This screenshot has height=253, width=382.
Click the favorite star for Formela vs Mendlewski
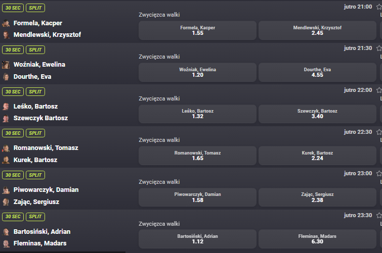tap(379, 7)
